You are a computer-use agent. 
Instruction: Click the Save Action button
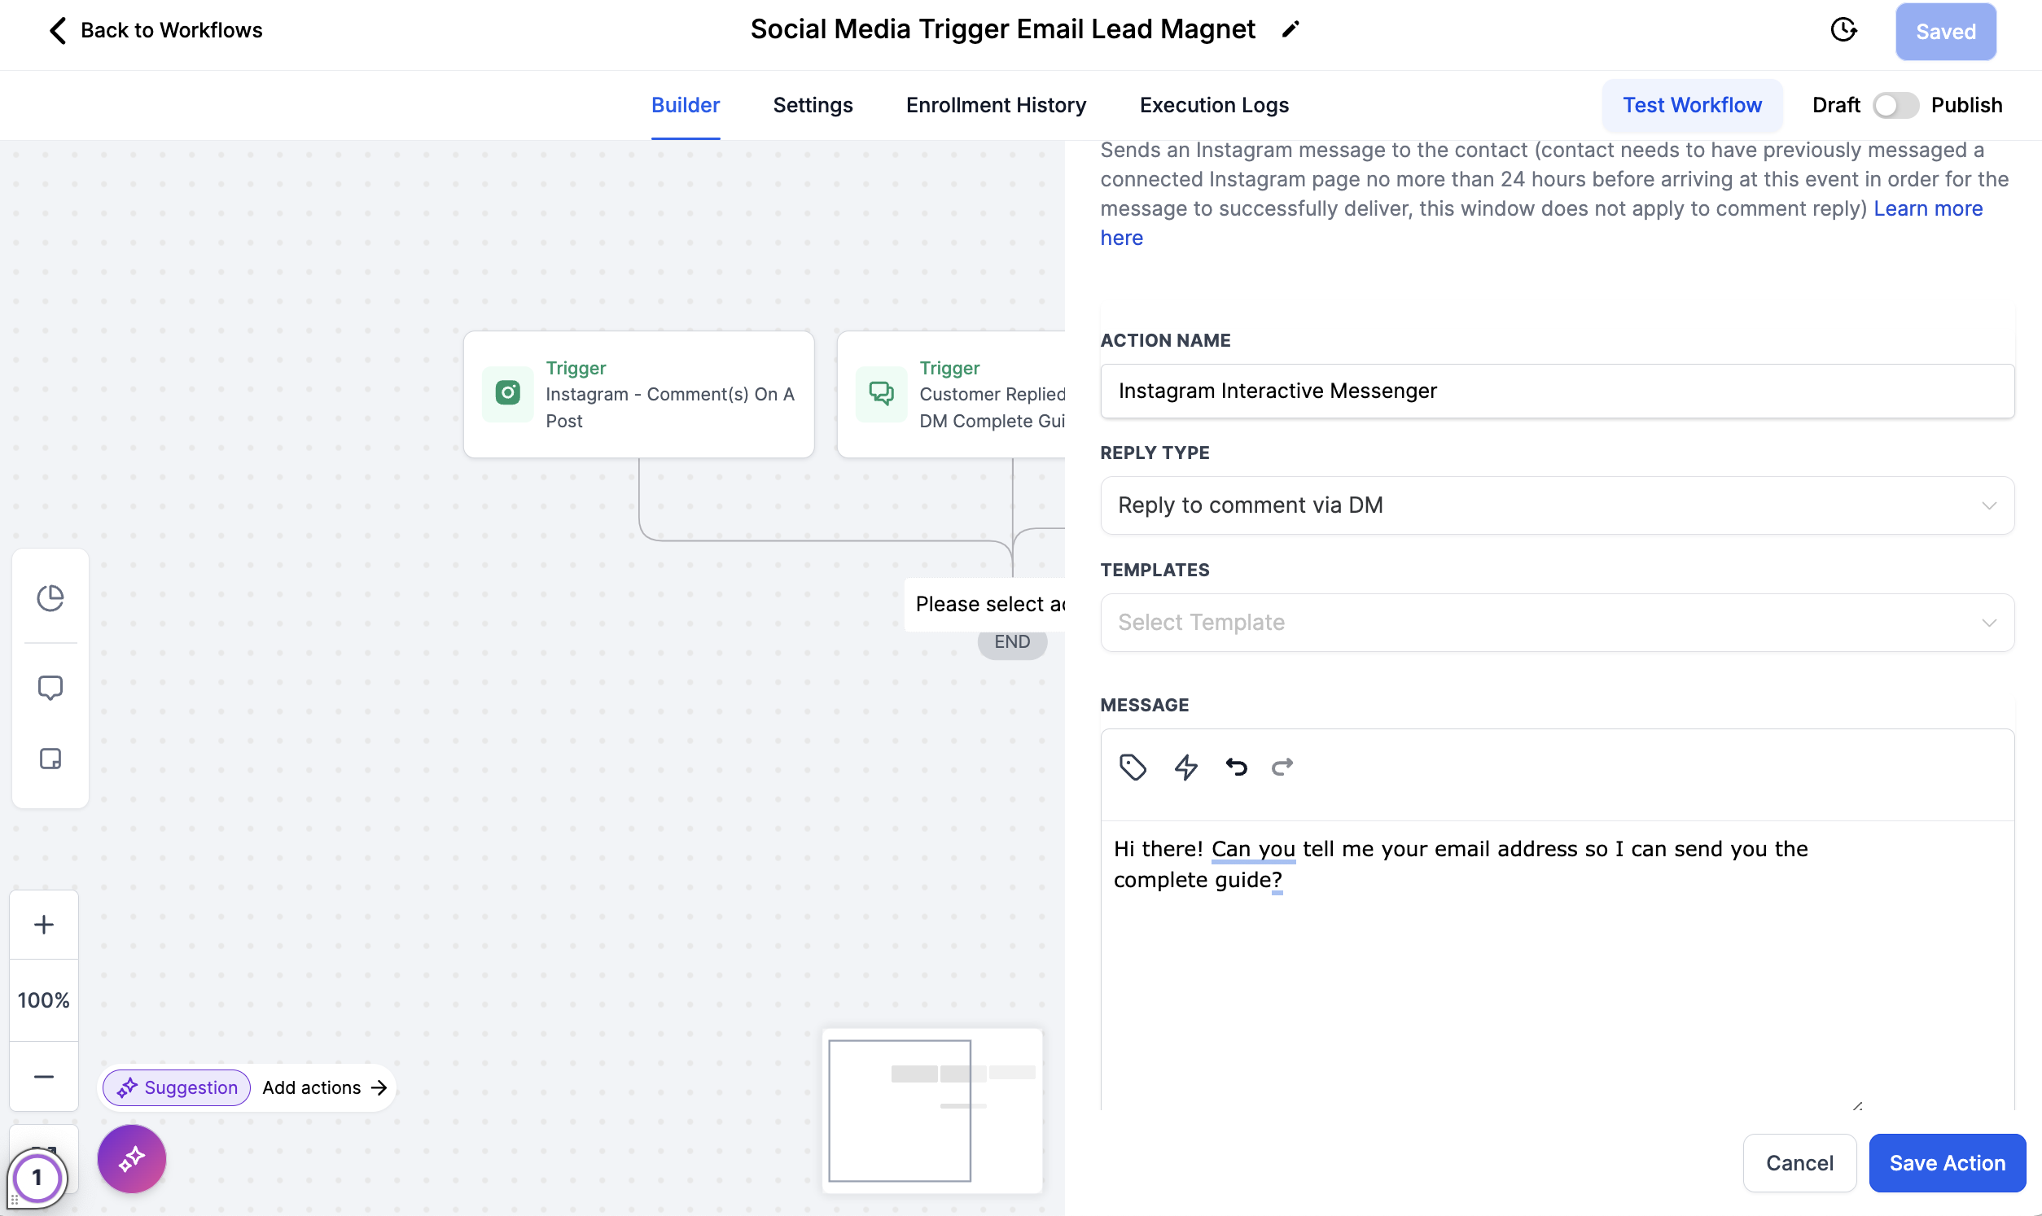(1946, 1163)
